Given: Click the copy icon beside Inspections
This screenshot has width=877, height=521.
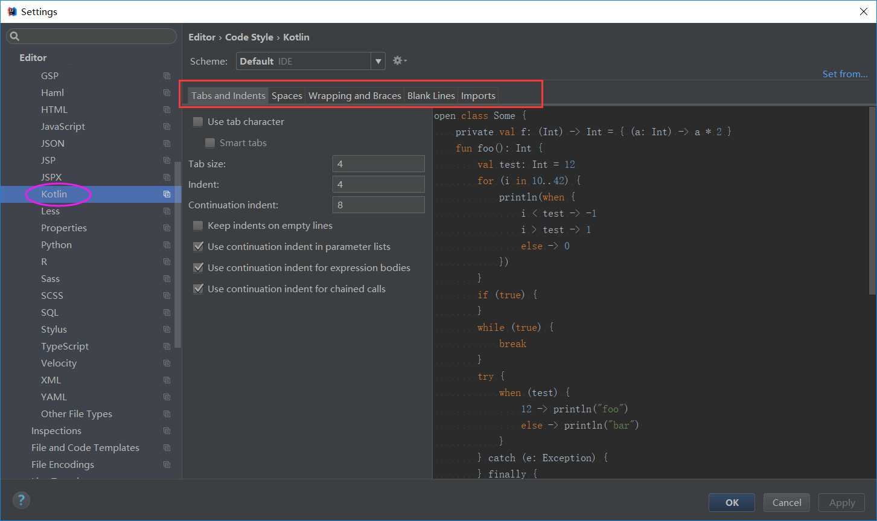Looking at the screenshot, I should (167, 430).
